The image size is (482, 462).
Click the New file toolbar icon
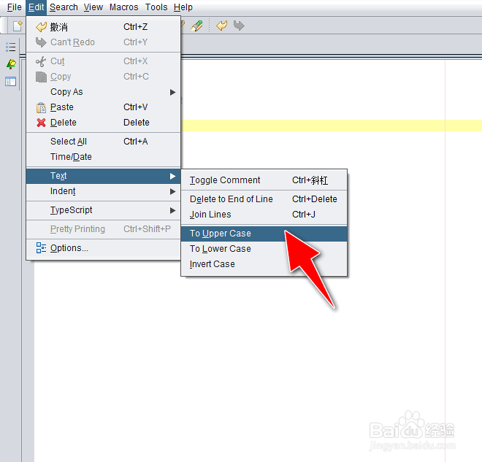[18, 26]
